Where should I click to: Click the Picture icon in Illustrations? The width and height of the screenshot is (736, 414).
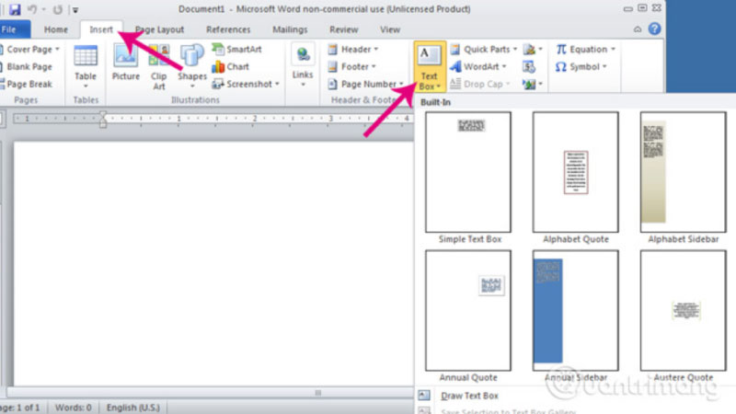tap(125, 63)
